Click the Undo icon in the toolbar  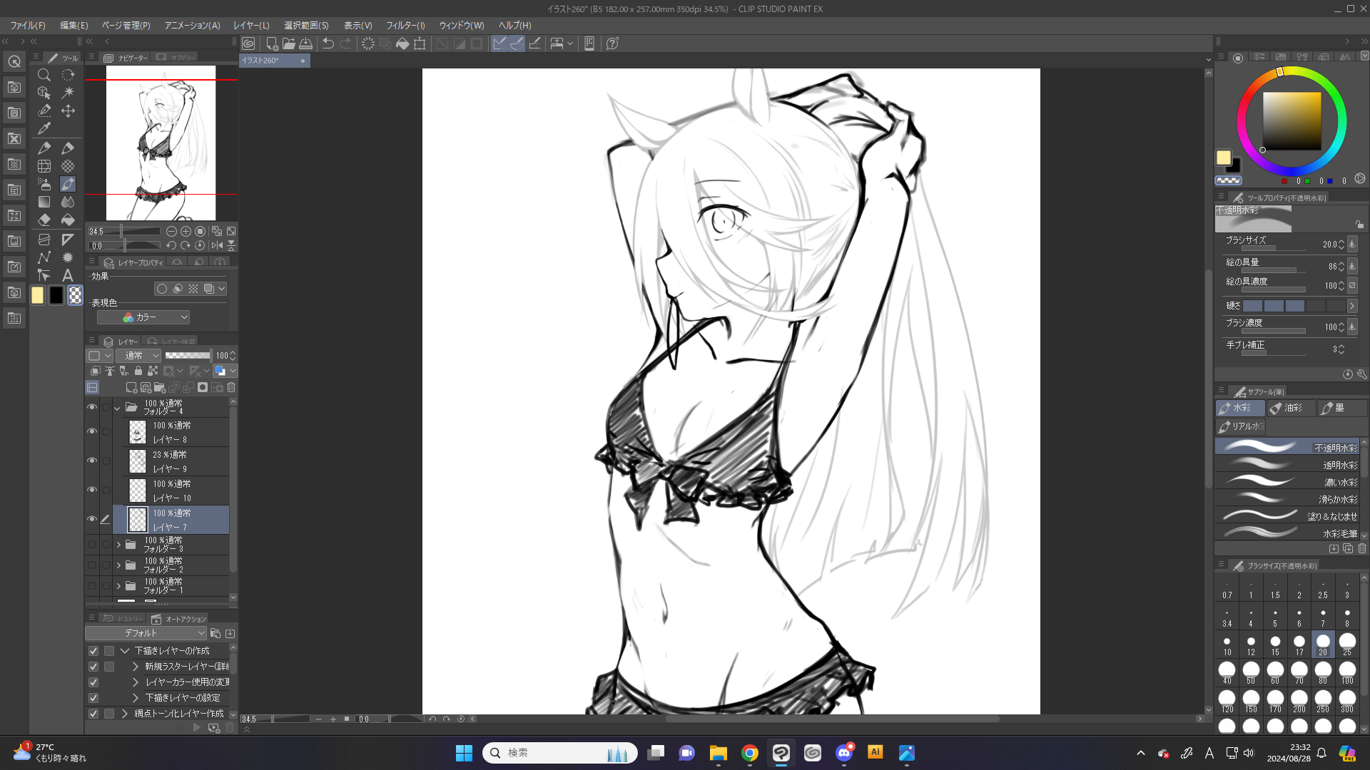point(328,43)
